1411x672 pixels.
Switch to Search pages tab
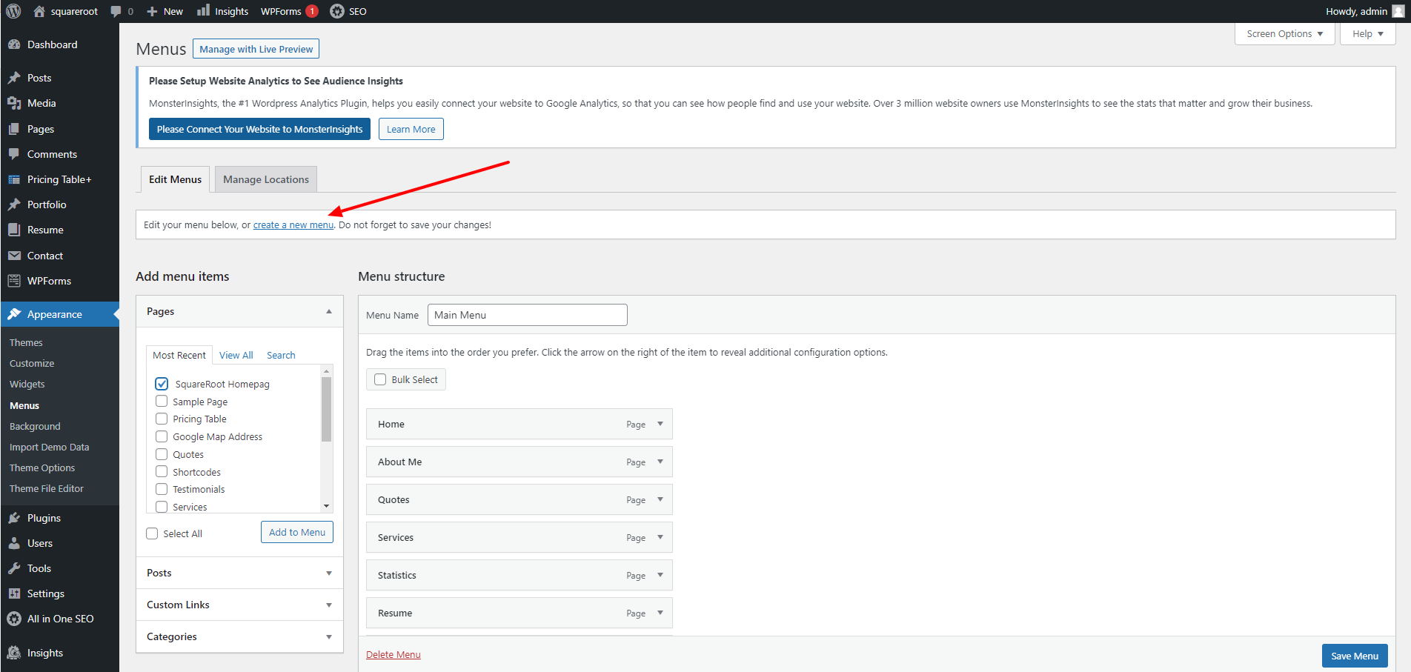click(x=281, y=356)
